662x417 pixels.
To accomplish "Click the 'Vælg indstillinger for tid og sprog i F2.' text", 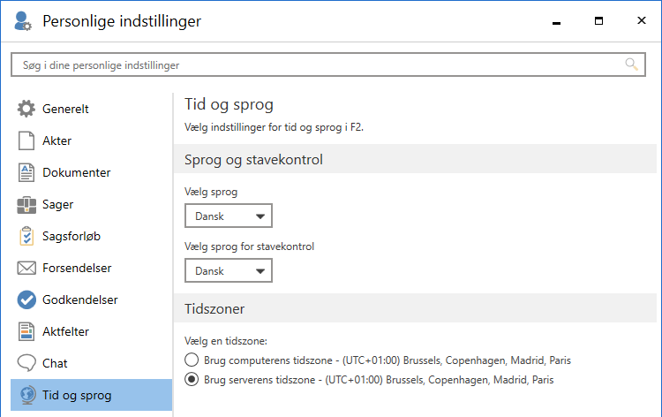I will pyautogui.click(x=274, y=127).
